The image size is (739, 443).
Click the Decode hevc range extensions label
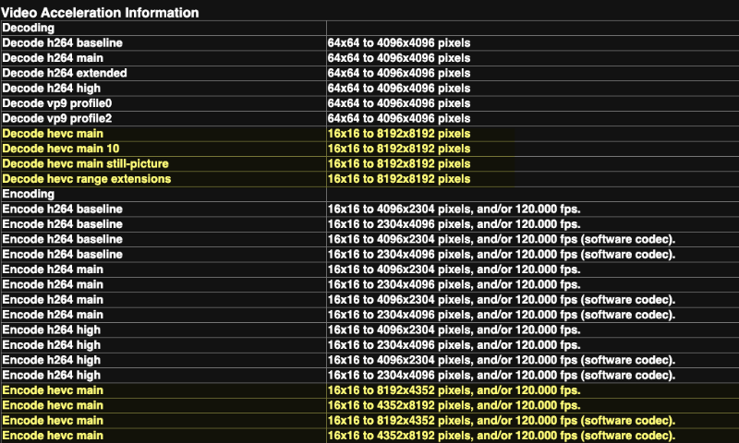(86, 178)
